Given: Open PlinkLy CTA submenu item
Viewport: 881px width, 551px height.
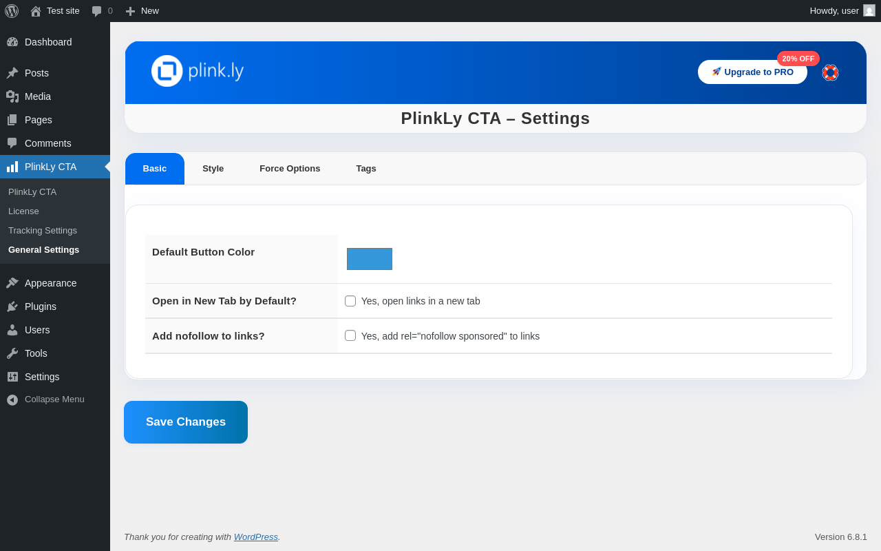Looking at the screenshot, I should pyautogui.click(x=32, y=191).
